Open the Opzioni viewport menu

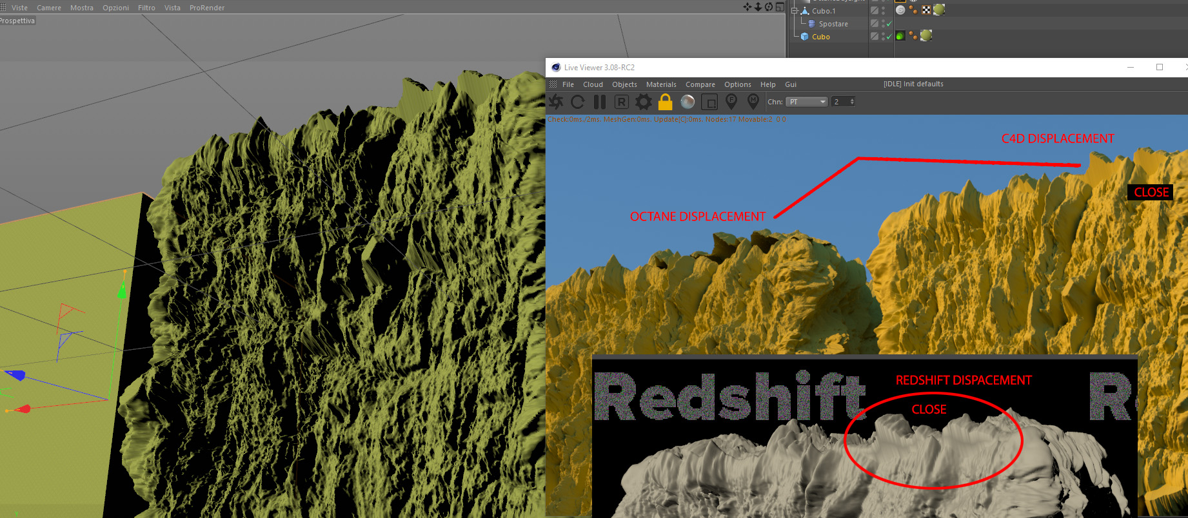click(x=115, y=8)
